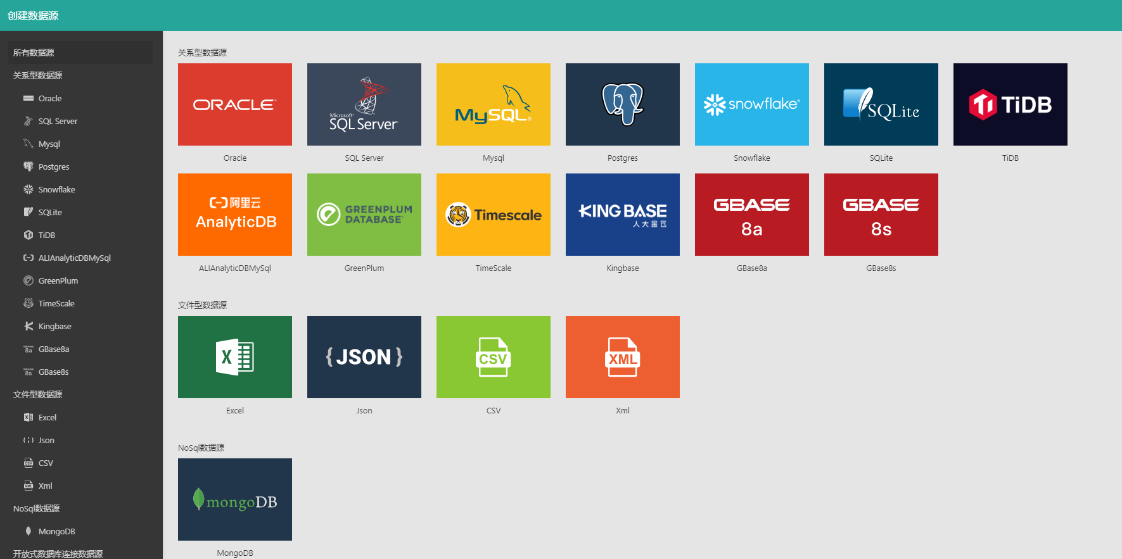Click the 关系型数据源 sidebar category

(x=37, y=75)
